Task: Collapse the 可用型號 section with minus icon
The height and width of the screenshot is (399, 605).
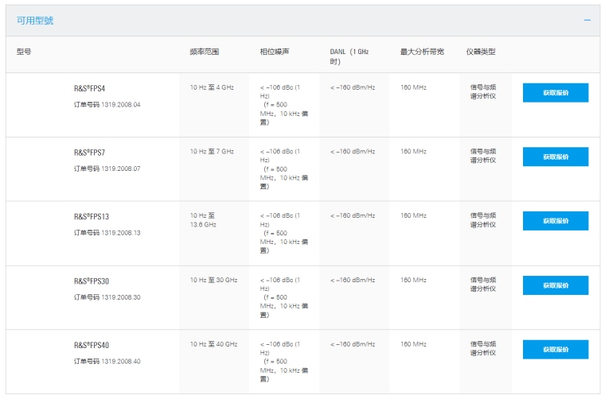Action: (587, 21)
